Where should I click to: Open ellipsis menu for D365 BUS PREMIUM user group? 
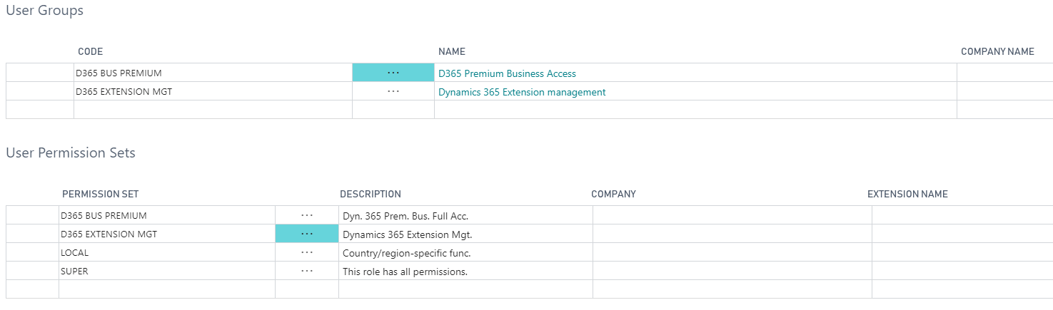(x=393, y=73)
